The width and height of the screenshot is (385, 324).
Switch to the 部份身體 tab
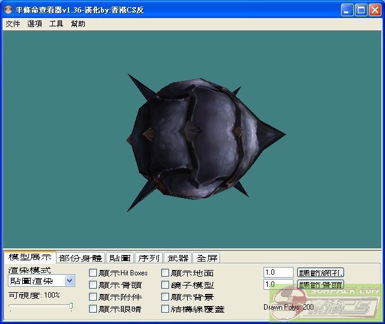tap(81, 258)
